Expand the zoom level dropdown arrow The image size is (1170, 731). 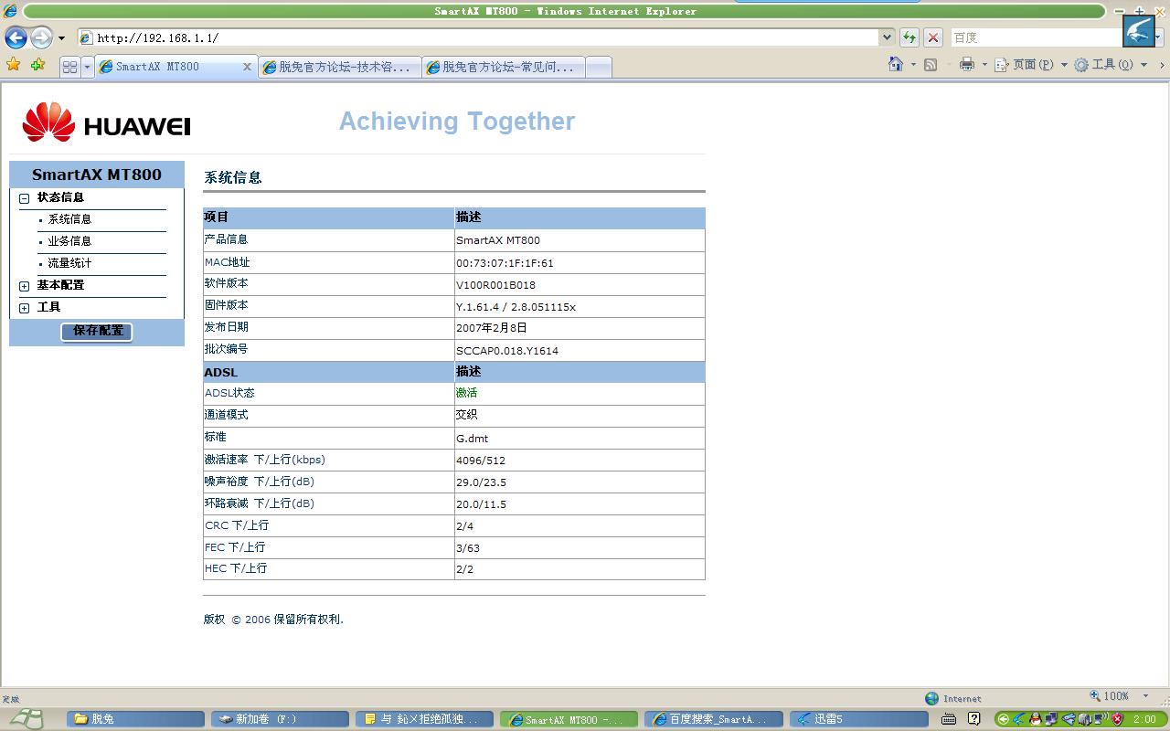[x=1145, y=696]
